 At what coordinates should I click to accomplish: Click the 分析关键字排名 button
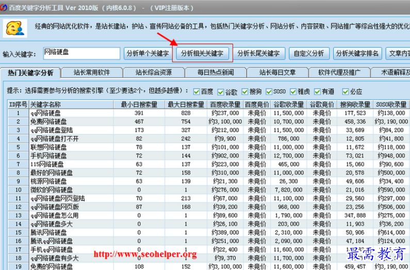(x=357, y=54)
